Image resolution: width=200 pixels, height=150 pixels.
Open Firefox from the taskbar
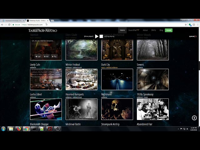pos(19,129)
